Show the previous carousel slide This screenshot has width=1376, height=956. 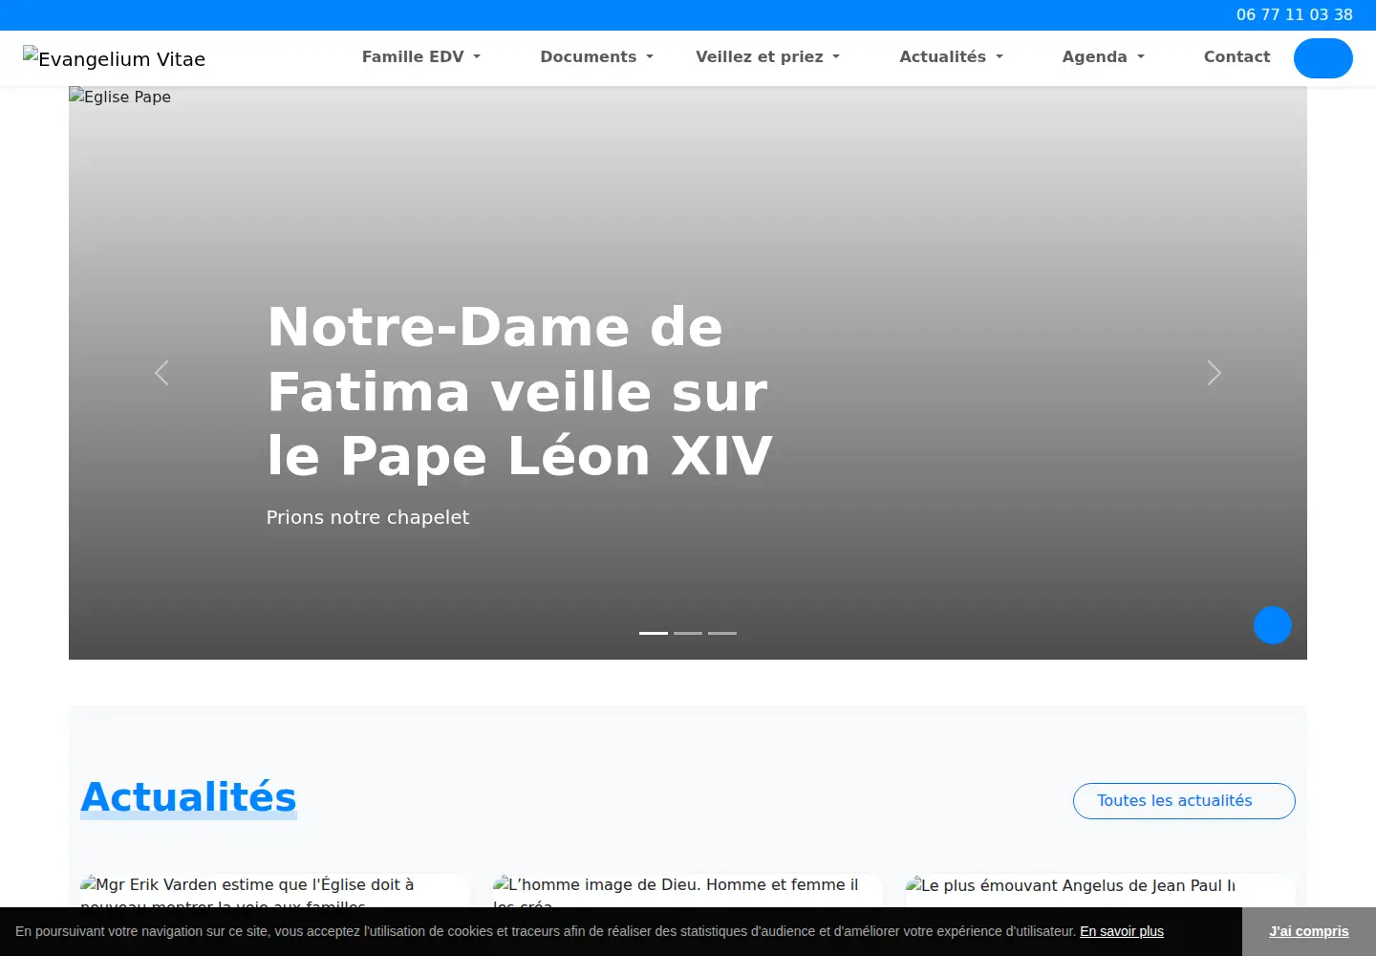[161, 373]
